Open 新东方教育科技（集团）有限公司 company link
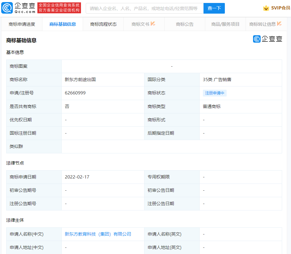Screen dimensions: 291x254 pos(98,234)
